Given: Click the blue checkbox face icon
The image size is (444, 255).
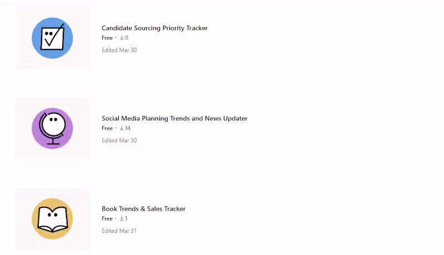Looking at the screenshot, I should (x=52, y=38).
